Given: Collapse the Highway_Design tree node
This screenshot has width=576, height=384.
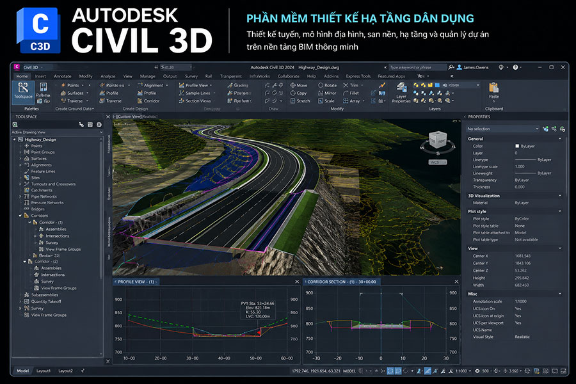Looking at the screenshot, I should (15, 140).
